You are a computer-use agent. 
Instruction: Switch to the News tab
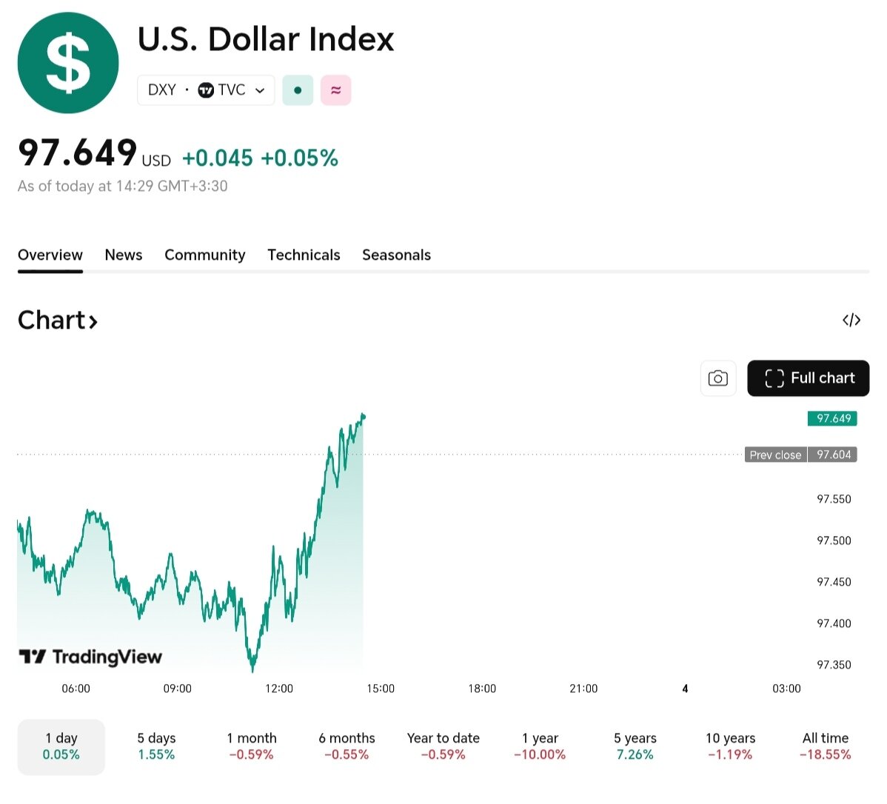click(124, 255)
